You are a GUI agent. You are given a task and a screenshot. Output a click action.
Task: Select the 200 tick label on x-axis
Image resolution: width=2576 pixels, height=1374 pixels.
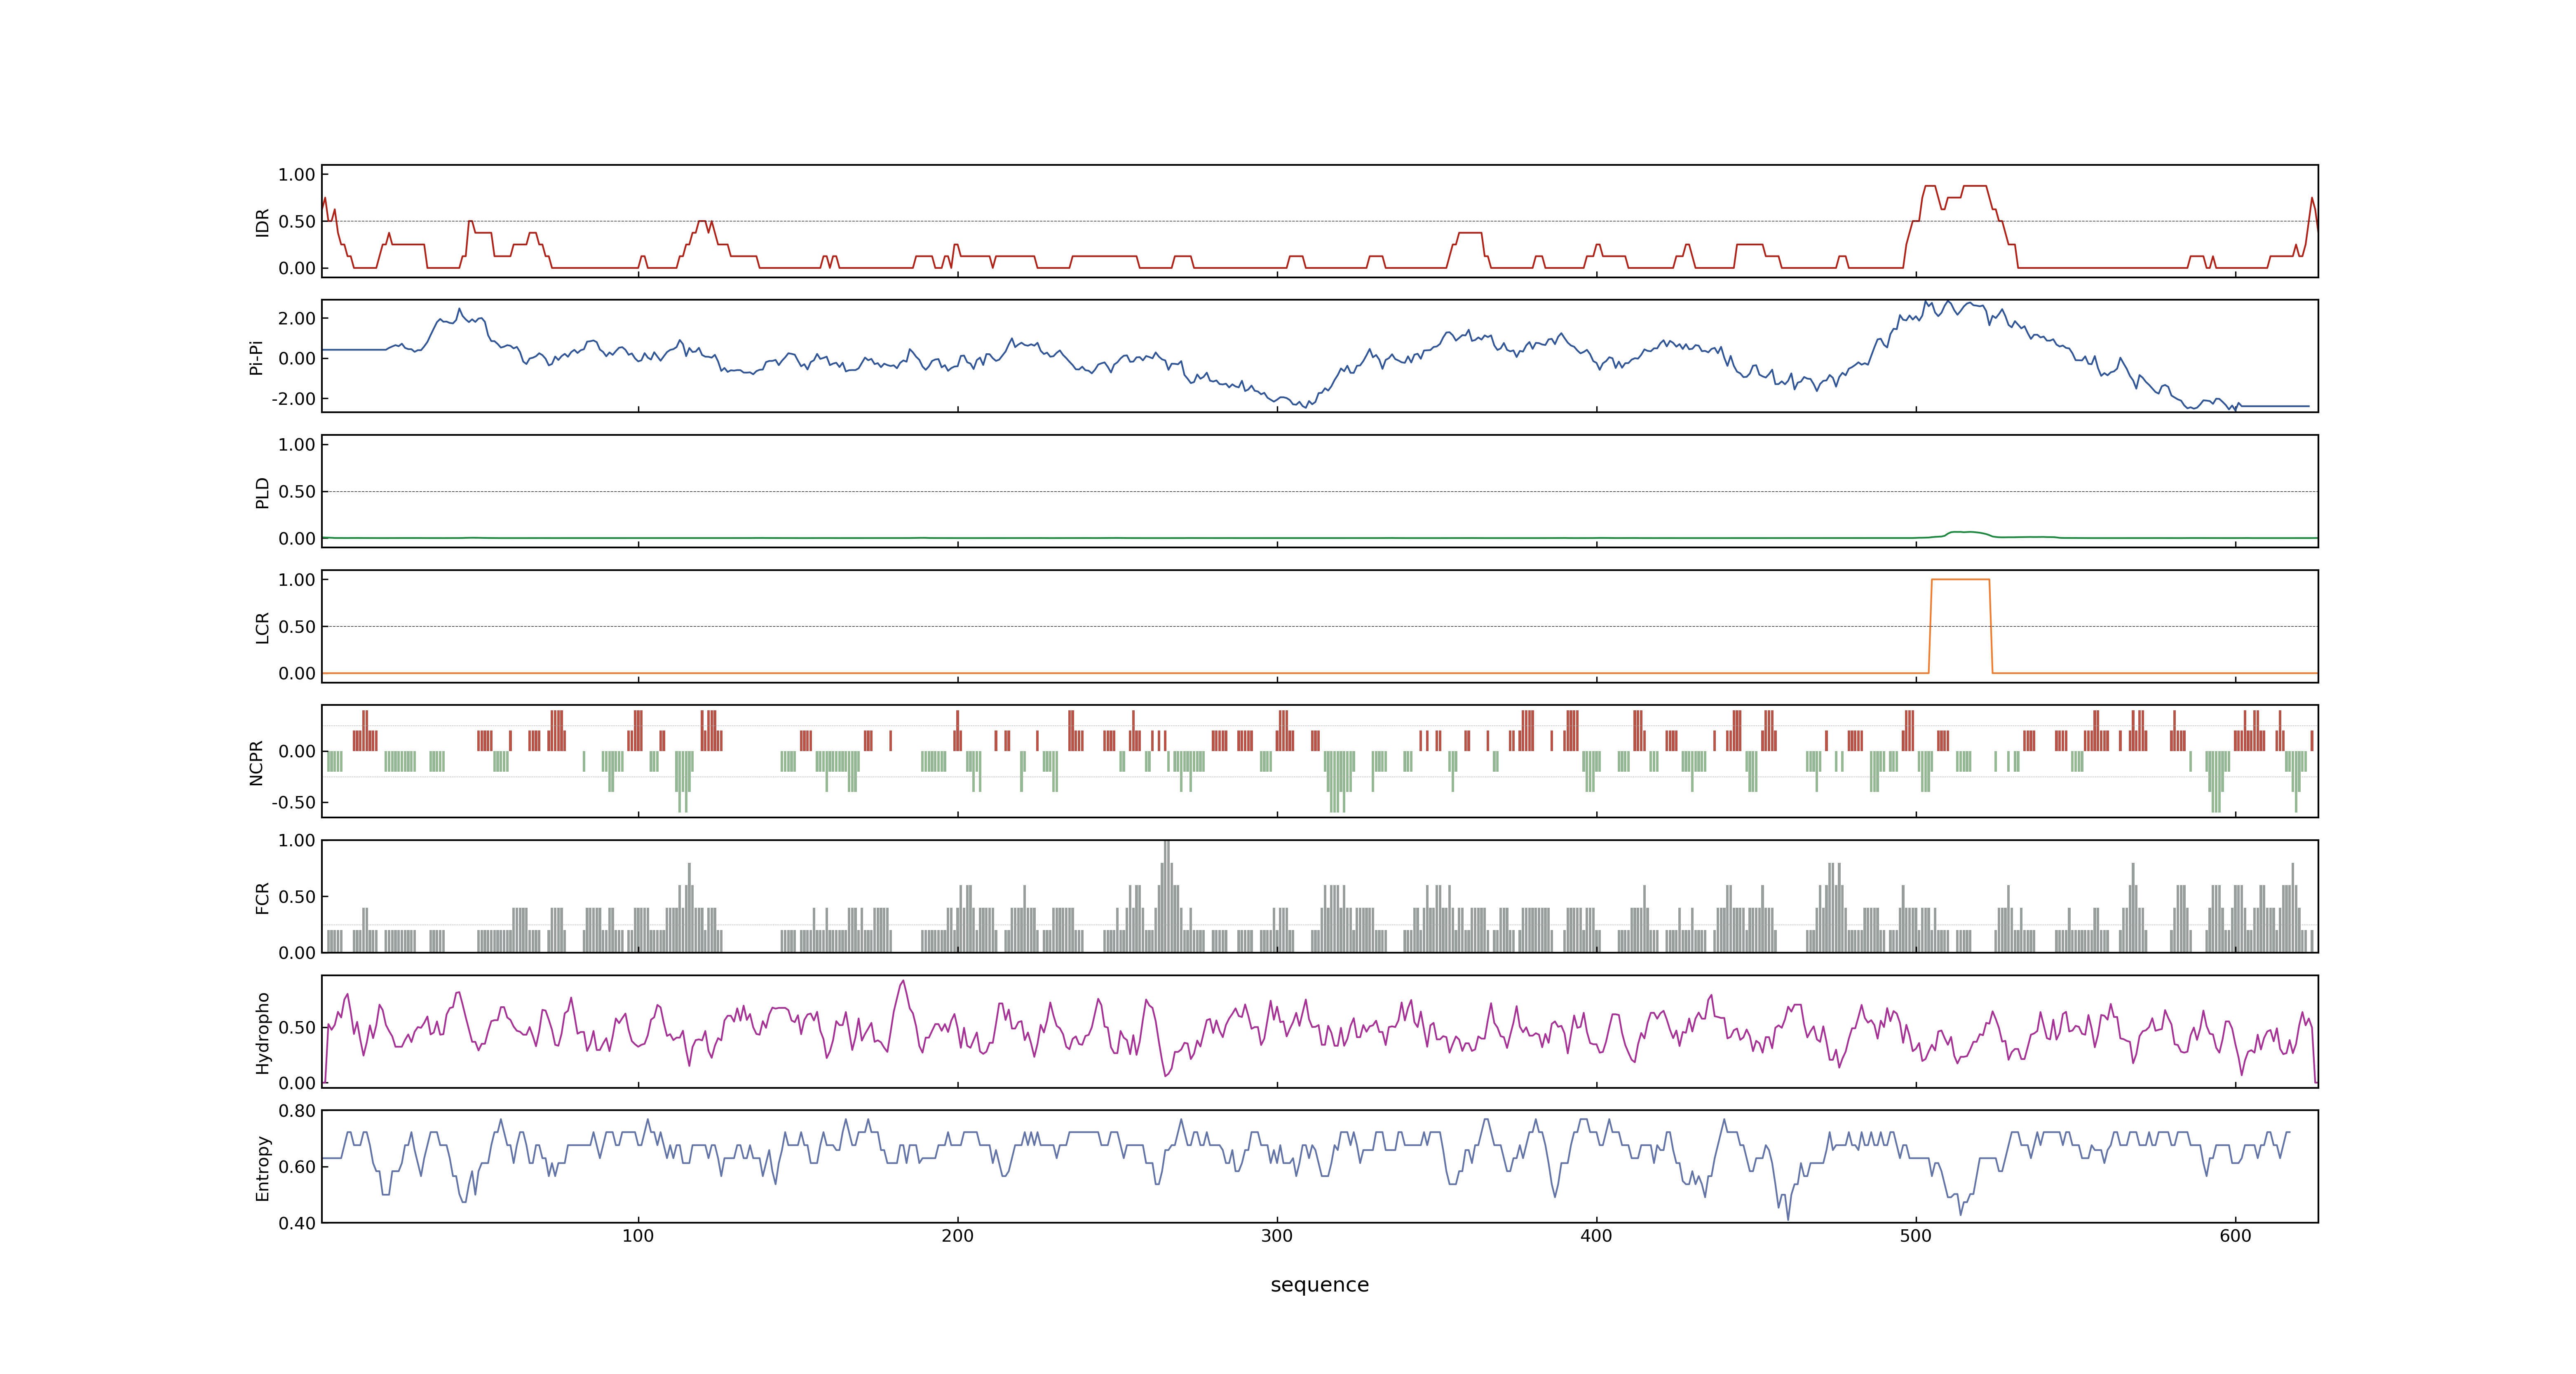click(957, 1236)
